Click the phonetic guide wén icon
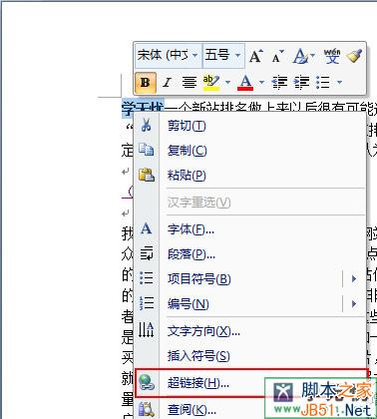 pos(332,56)
